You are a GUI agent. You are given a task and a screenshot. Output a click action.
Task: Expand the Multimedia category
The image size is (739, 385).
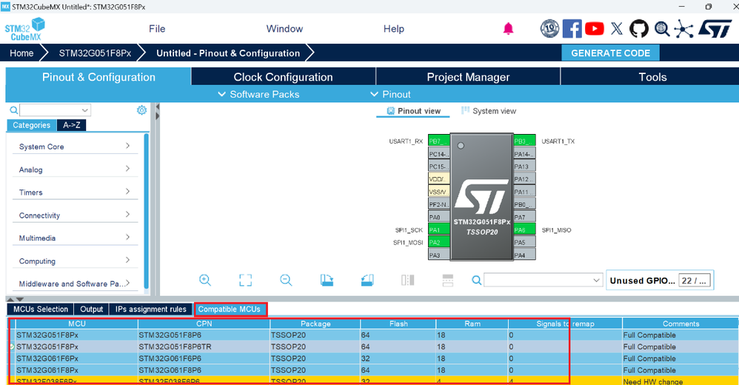pyautogui.click(x=75, y=238)
